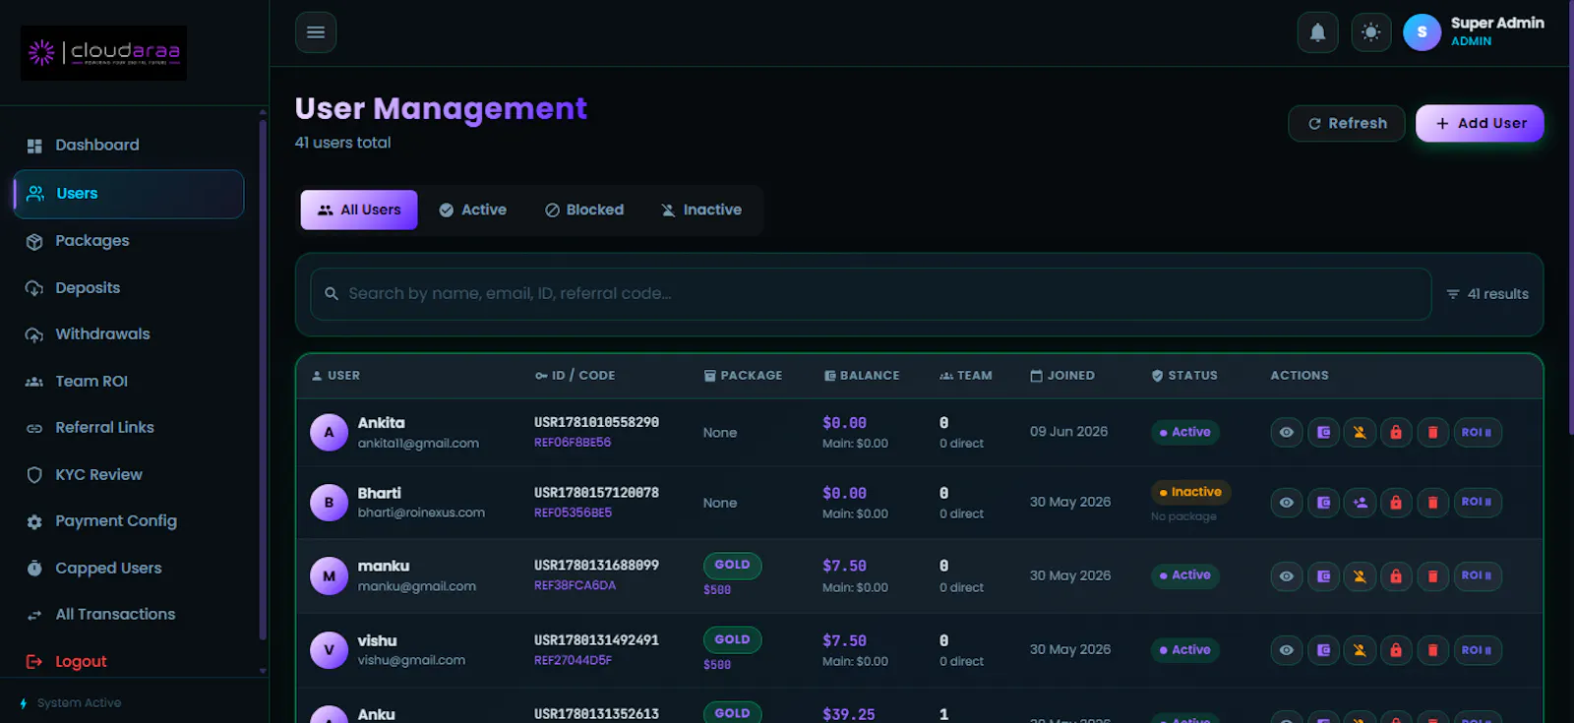Image resolution: width=1574 pixels, height=723 pixels.
Task: Click manku's GOLD package badge
Action: 732,566
